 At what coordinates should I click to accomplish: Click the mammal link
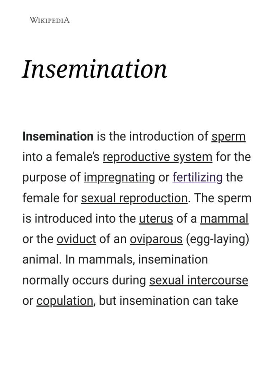coord(224,218)
